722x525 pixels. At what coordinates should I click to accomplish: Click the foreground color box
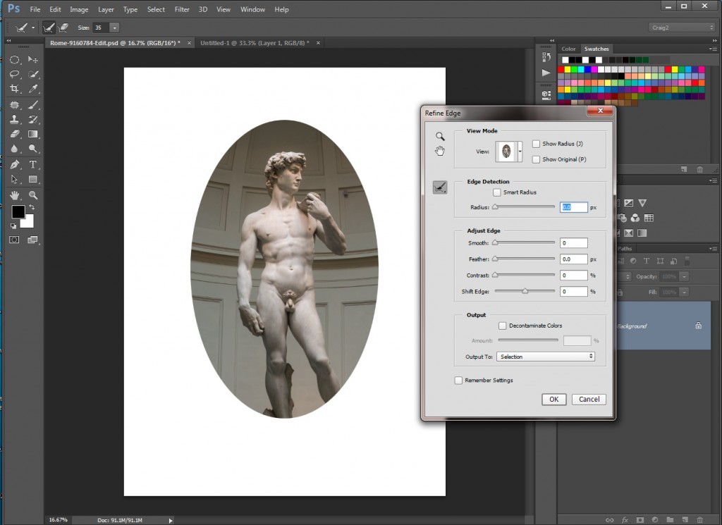pyautogui.click(x=18, y=211)
